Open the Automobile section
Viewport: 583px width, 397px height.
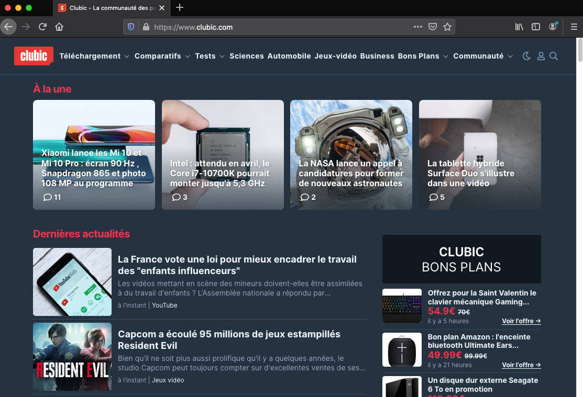click(289, 56)
